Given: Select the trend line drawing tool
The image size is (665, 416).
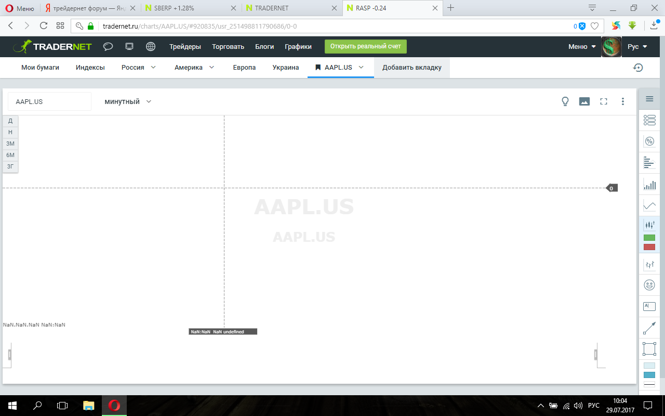Looking at the screenshot, I should (649, 328).
